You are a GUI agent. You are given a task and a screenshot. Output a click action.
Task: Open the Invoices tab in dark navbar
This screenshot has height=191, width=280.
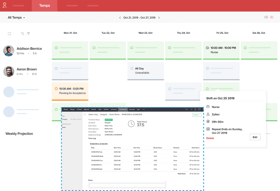click(132, 109)
